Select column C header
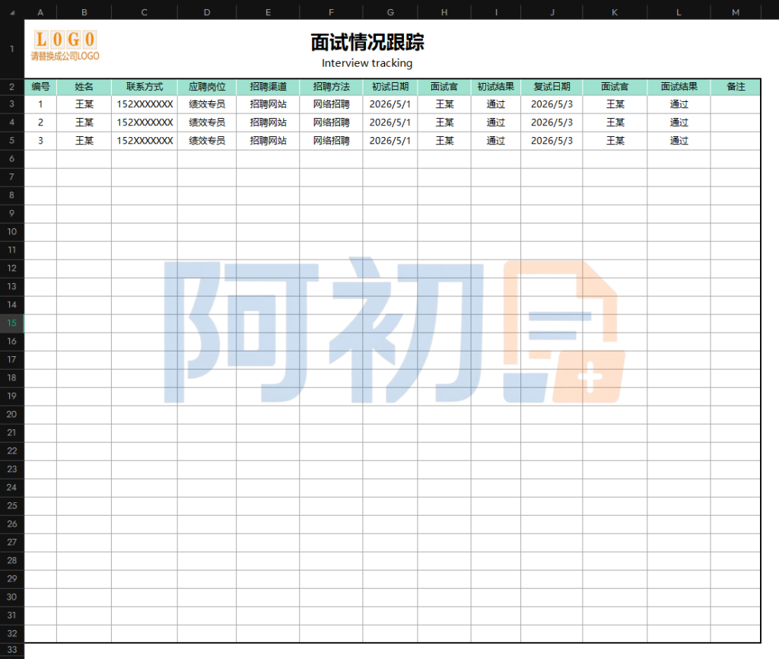Viewport: 779px width, 659px height. [144, 12]
